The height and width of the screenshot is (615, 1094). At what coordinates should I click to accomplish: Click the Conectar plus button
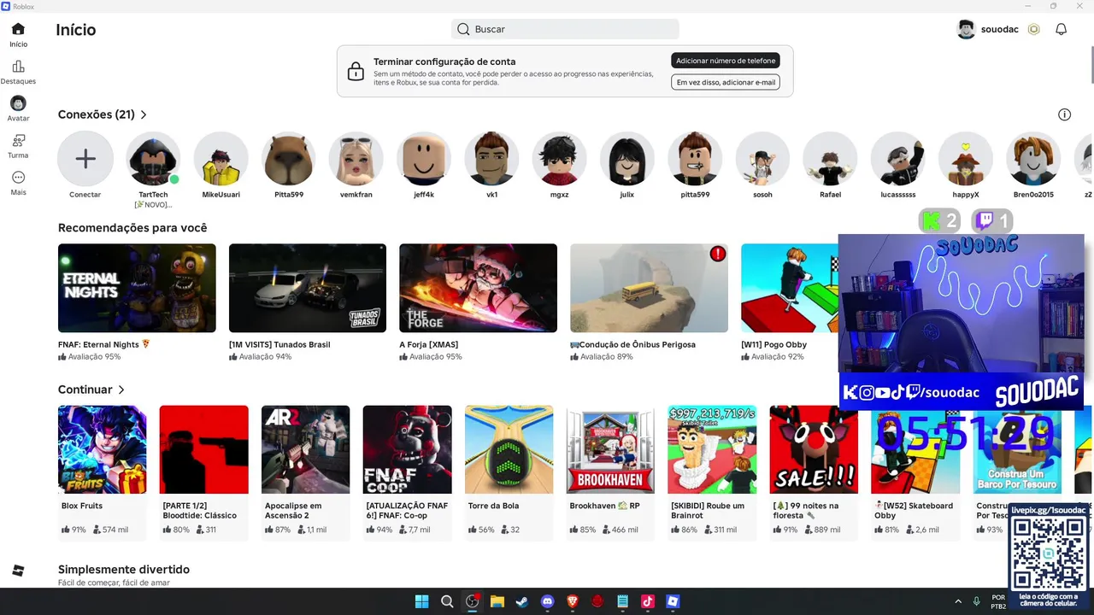click(x=85, y=159)
